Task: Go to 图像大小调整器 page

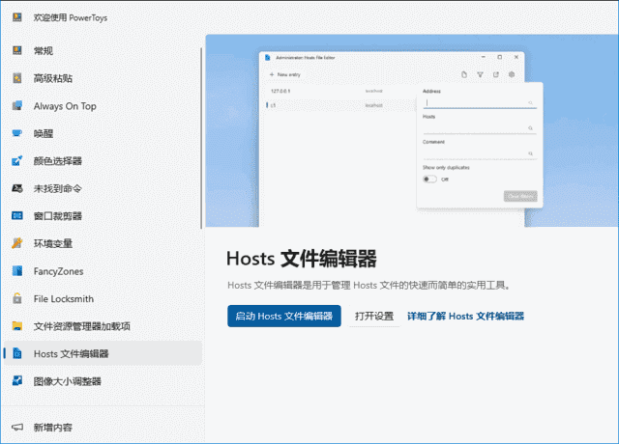Action: tap(67, 381)
